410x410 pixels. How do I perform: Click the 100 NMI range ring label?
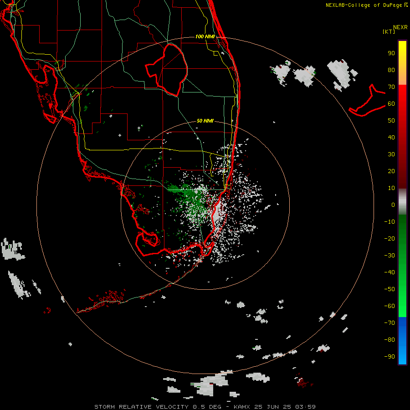[205, 36]
